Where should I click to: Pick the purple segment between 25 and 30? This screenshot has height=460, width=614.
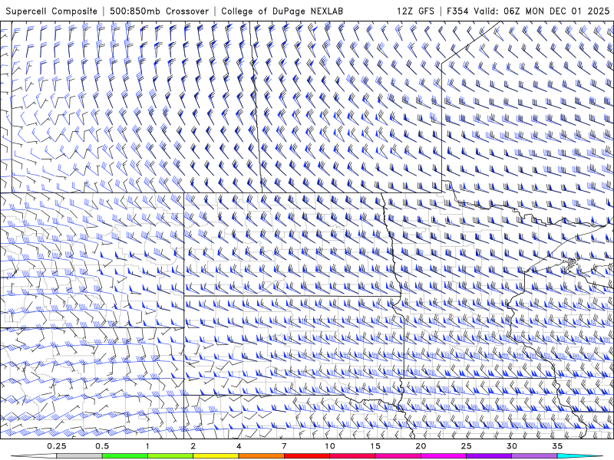tap(489, 456)
